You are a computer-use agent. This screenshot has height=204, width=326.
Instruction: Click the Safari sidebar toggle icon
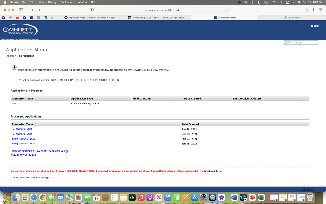pos(21,10)
